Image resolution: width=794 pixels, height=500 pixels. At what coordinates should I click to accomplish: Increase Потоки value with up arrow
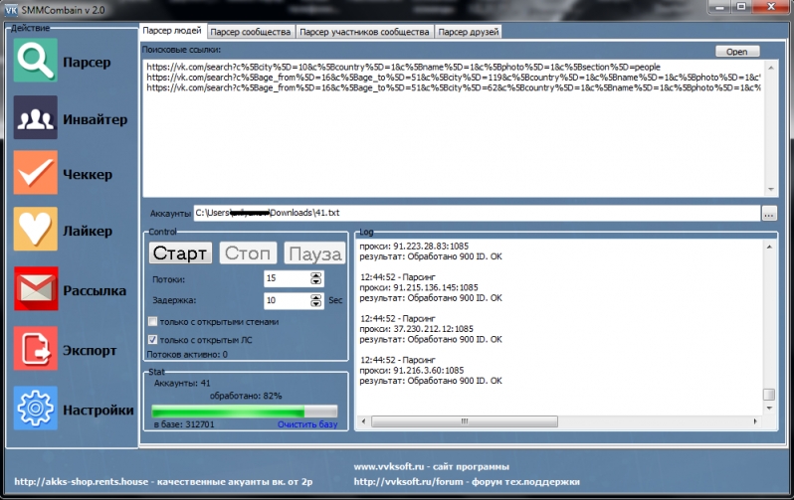tap(316, 274)
